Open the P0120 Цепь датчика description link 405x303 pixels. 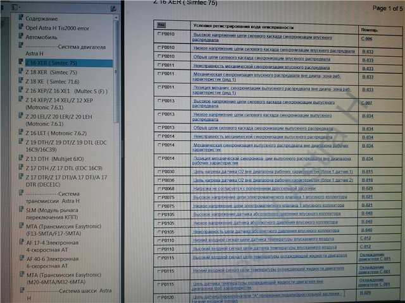click(x=268, y=297)
